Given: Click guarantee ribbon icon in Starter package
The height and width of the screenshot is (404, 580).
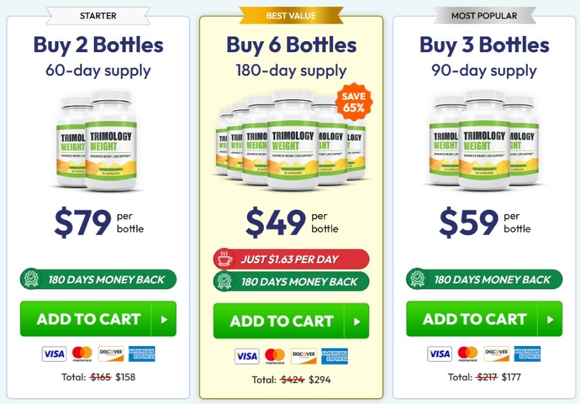Looking at the screenshot, I should click(31, 279).
